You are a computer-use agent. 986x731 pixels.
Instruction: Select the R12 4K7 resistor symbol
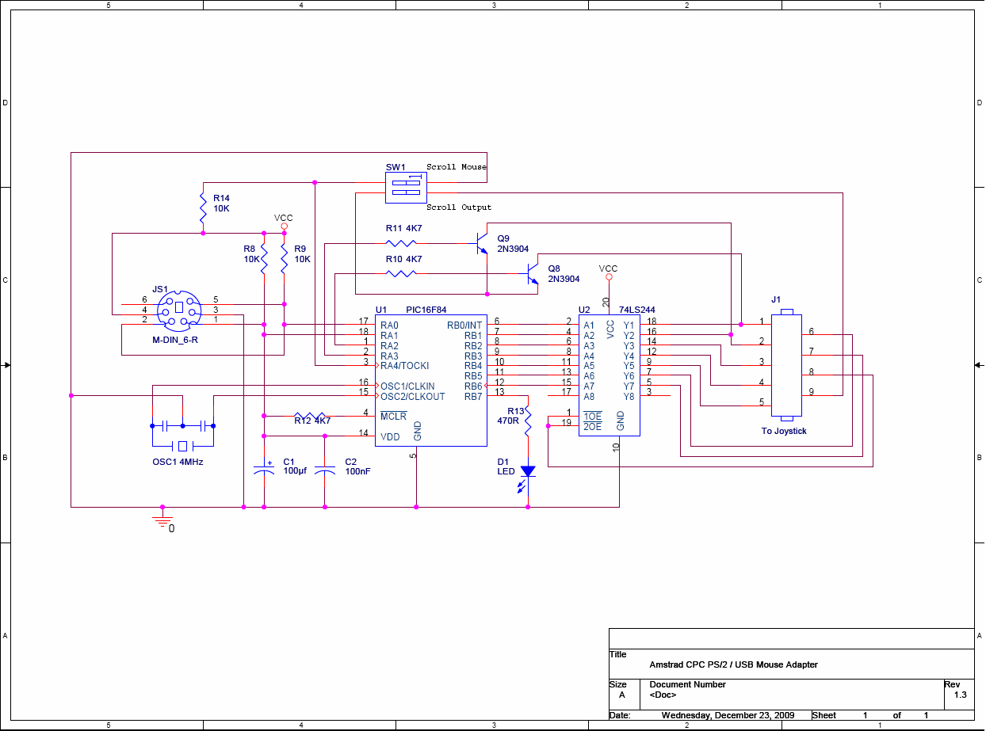(x=310, y=415)
